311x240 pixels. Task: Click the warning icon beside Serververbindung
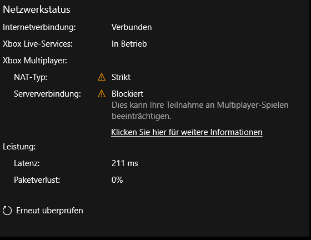102,94
